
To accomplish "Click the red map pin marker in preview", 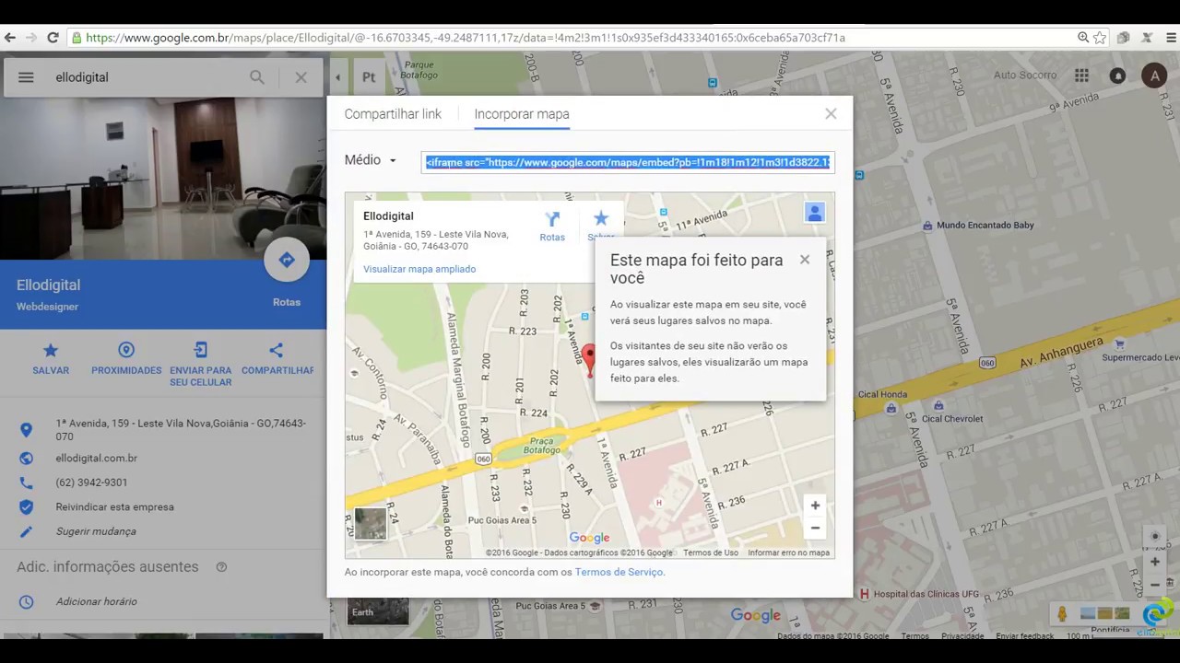I will tap(590, 359).
